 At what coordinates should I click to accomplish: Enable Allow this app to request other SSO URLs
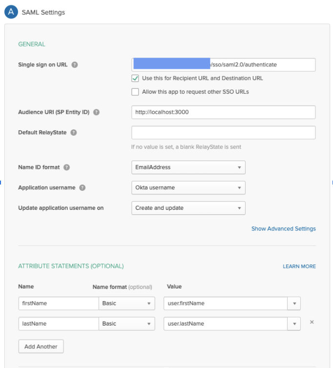[135, 92]
